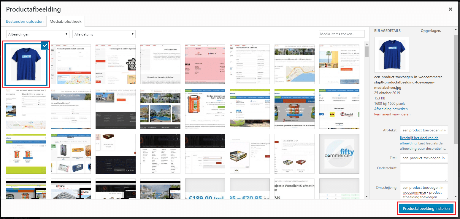Click the BIJLAGEDETAILS heading
This screenshot has height=219, width=460.
(387, 30)
